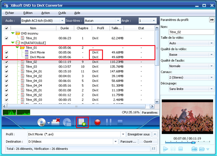
Task: Open snapshot folder icon under preview
Action: (x=202, y=149)
